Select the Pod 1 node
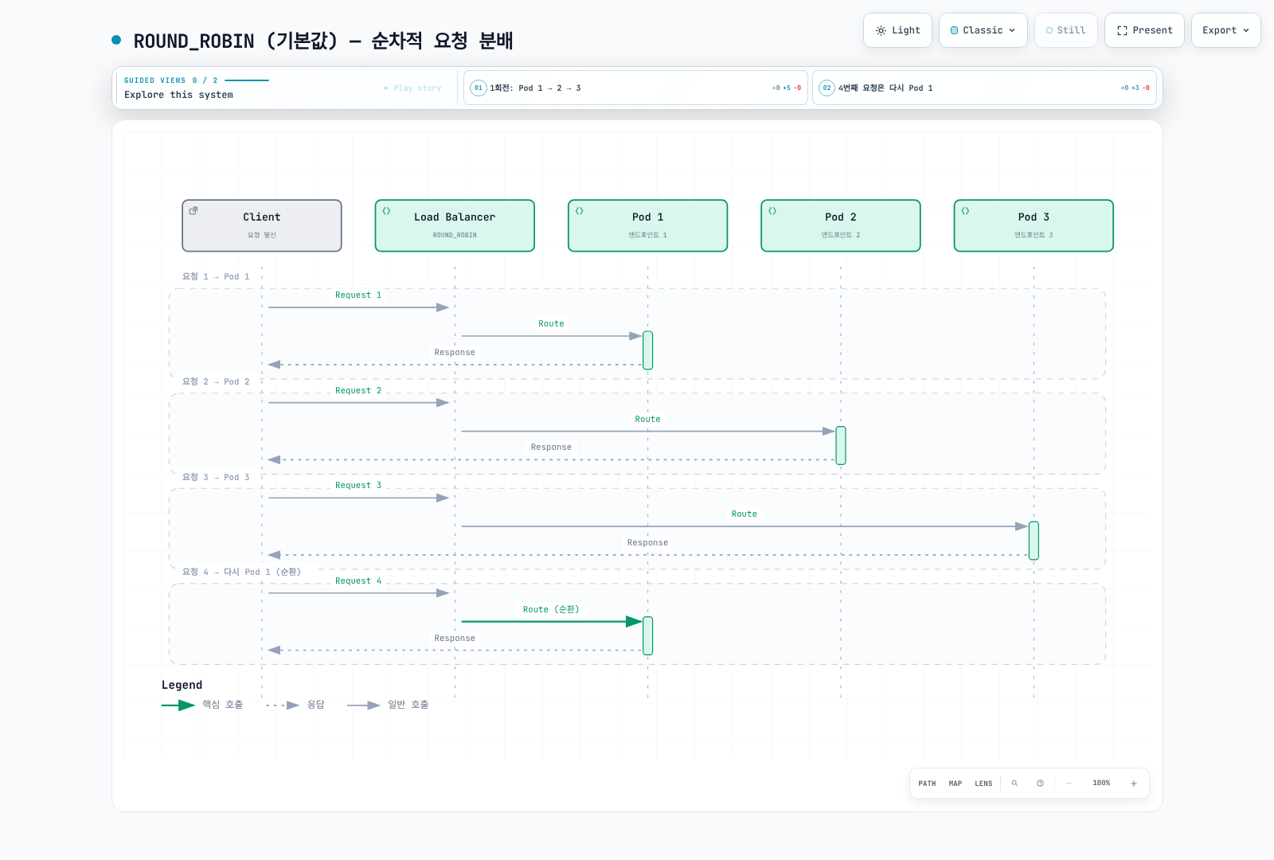This screenshot has height=860, width=1274. tap(647, 225)
